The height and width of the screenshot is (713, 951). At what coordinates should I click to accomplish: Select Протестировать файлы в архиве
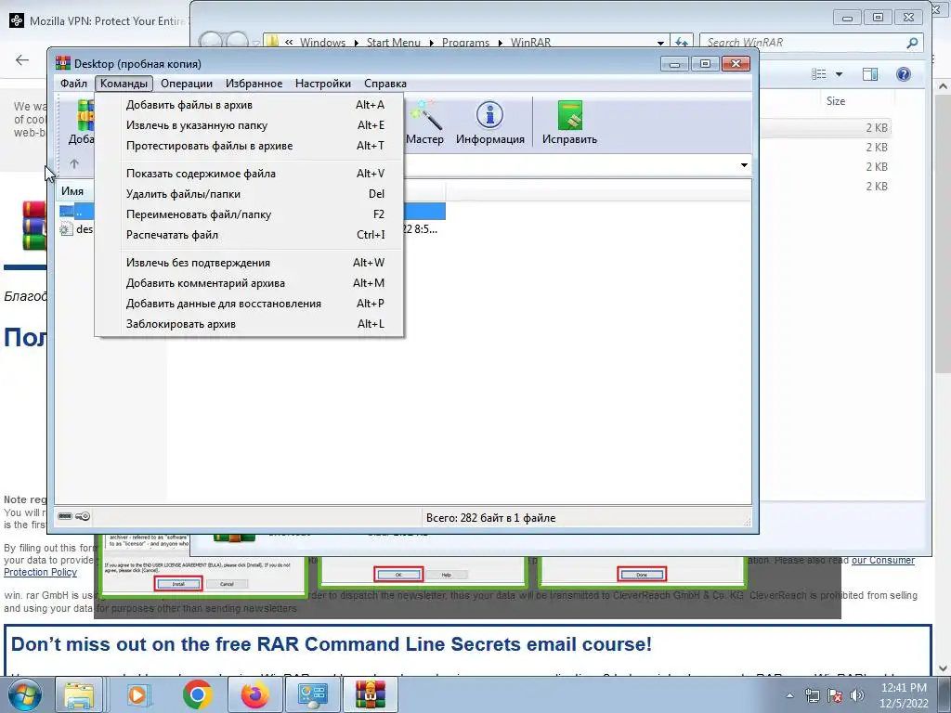[x=249, y=146]
